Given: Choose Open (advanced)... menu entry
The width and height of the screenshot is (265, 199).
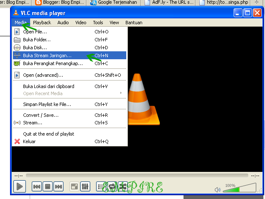Looking at the screenshot, I should coord(69,75).
